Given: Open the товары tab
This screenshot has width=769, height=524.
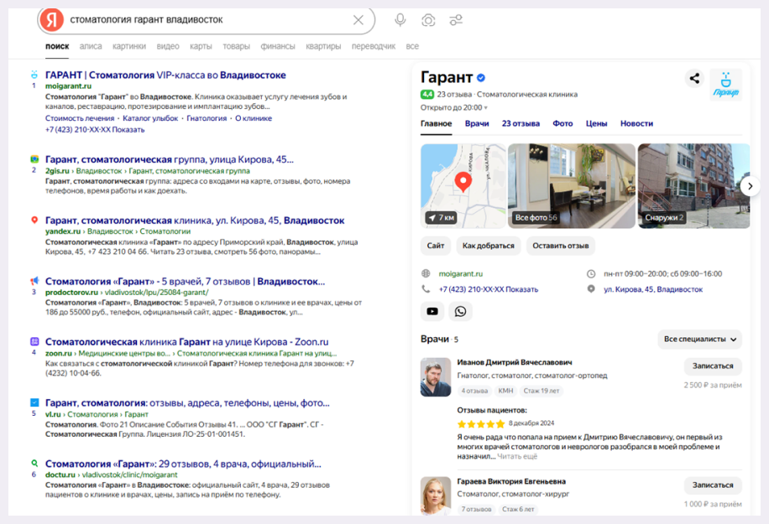Looking at the screenshot, I should point(236,46).
